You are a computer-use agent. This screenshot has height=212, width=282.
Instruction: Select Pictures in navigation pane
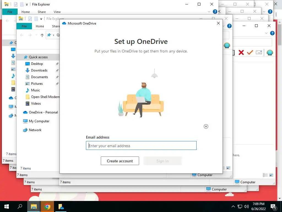click(37, 84)
